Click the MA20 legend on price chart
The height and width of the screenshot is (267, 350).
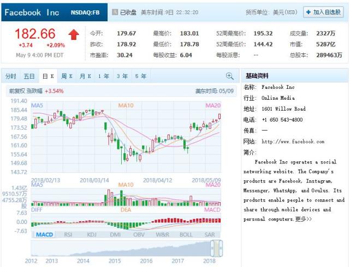point(213,105)
